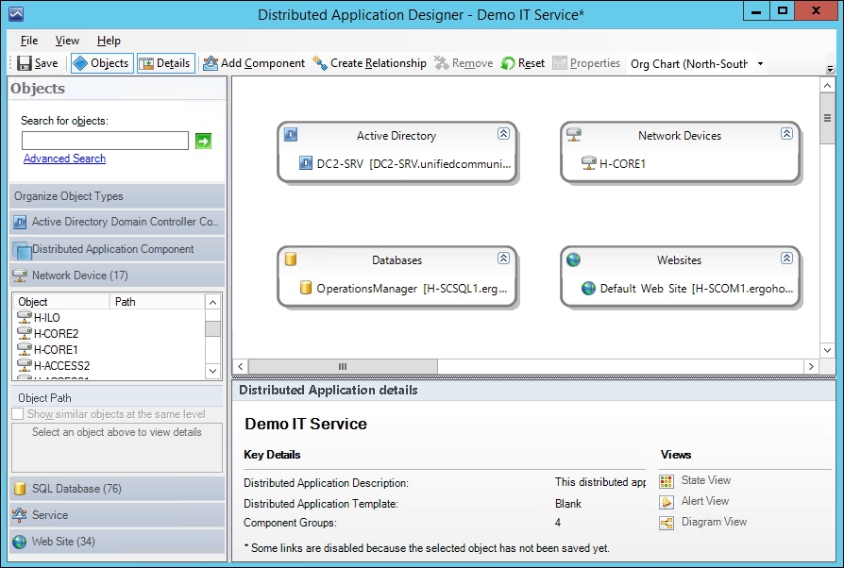Collapse the Websites component group

pos(786,259)
